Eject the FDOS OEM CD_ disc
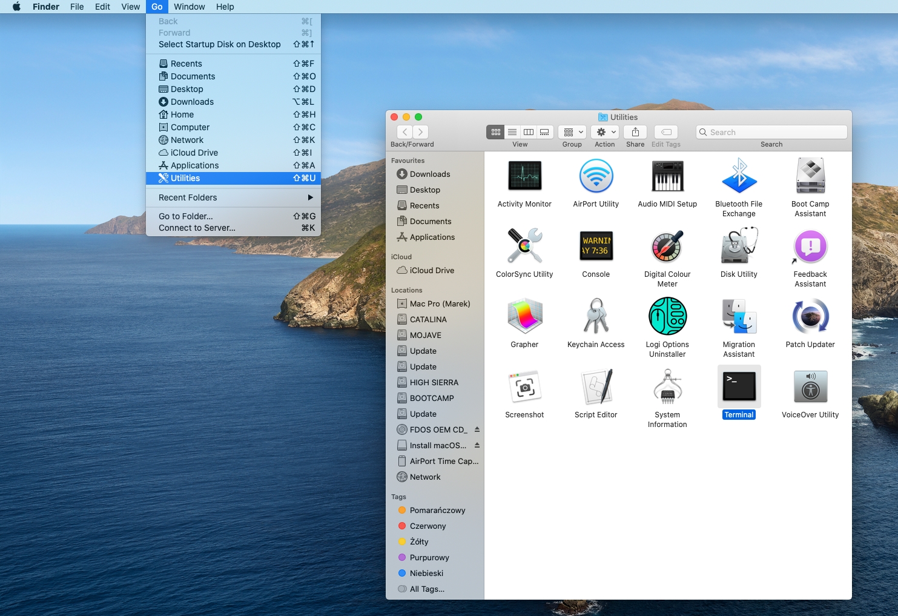Screen dimensions: 898x616 pos(477,429)
